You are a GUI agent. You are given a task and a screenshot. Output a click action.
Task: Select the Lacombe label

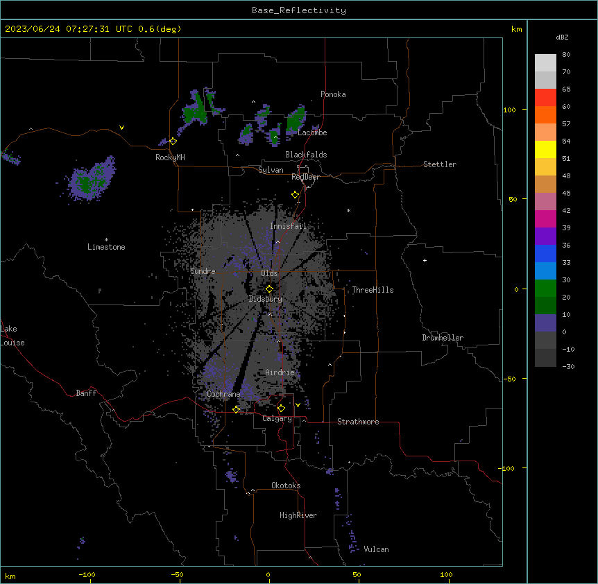pyautogui.click(x=312, y=132)
